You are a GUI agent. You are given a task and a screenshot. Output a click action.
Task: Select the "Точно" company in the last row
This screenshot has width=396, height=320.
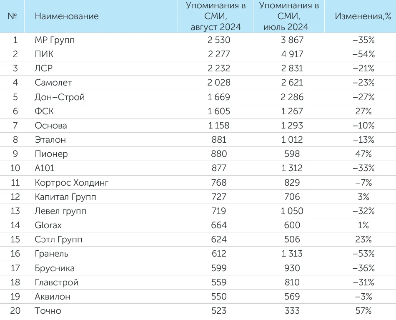click(x=48, y=311)
